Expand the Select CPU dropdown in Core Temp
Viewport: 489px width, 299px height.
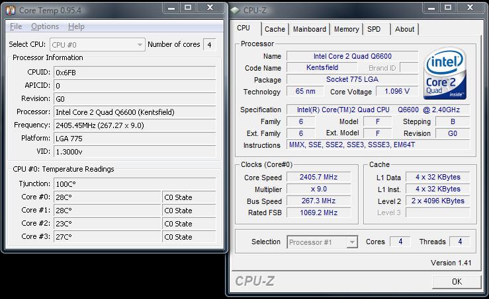point(98,45)
